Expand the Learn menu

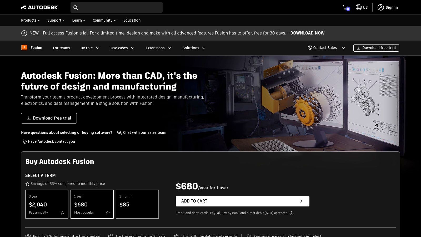(79, 20)
